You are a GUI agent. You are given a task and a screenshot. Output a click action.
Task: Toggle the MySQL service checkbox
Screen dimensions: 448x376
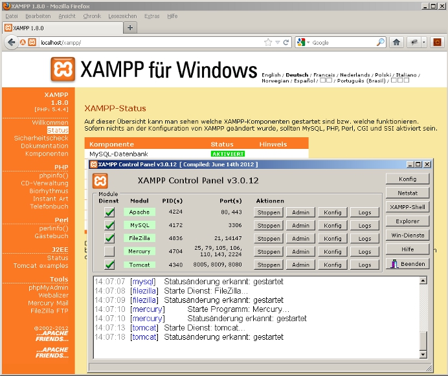[x=109, y=225]
